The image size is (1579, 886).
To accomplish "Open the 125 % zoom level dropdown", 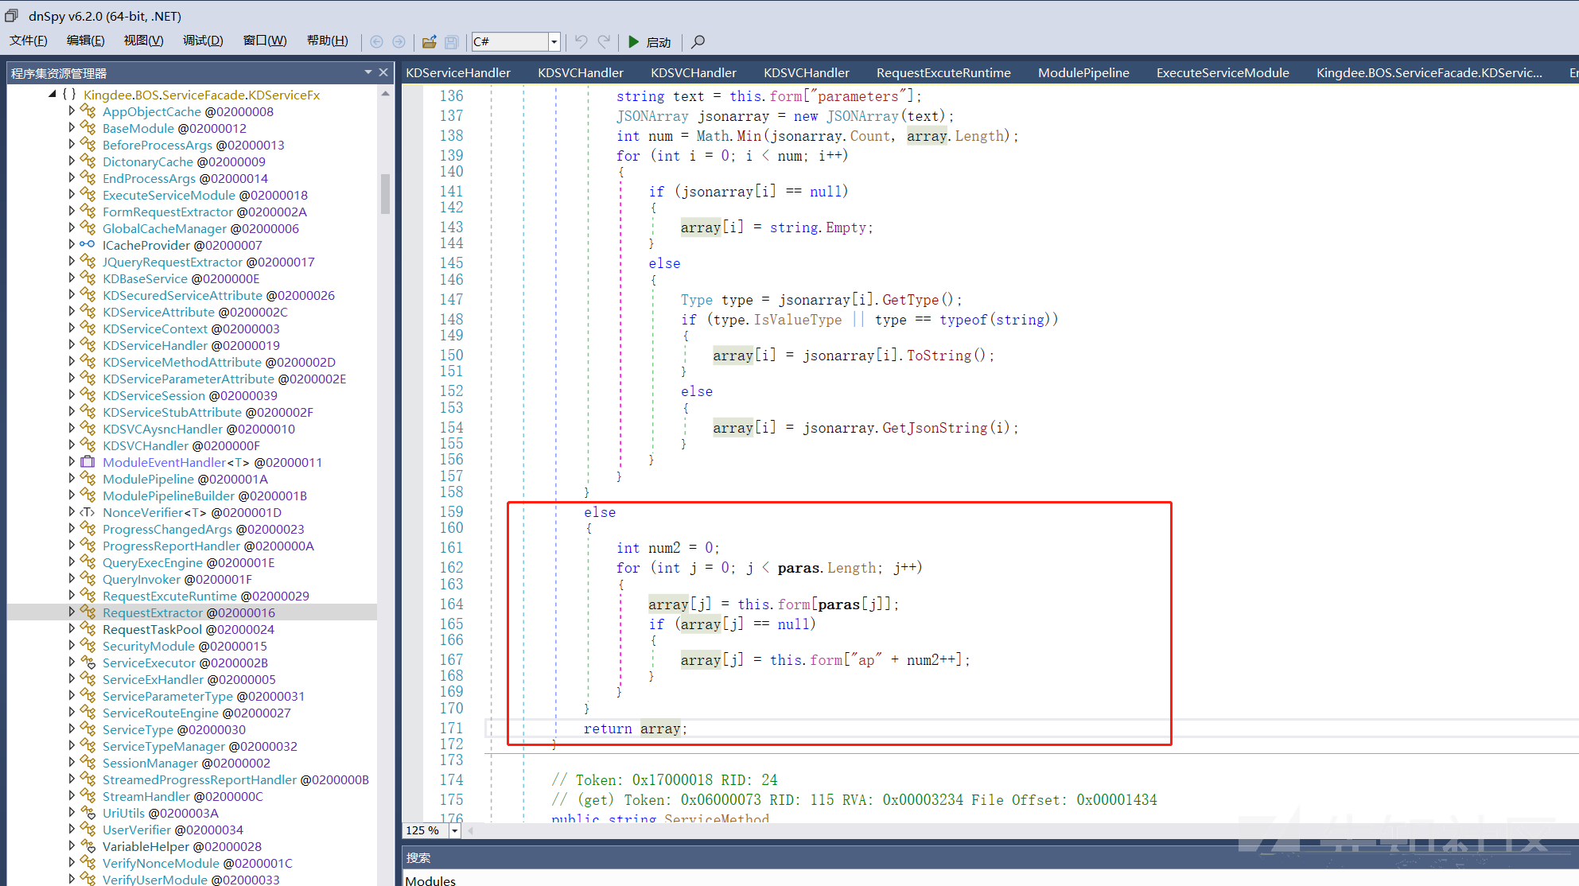I will click(x=454, y=830).
